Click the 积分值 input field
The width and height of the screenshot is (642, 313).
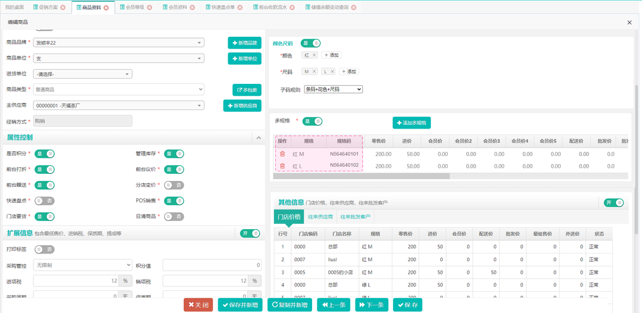point(212,265)
